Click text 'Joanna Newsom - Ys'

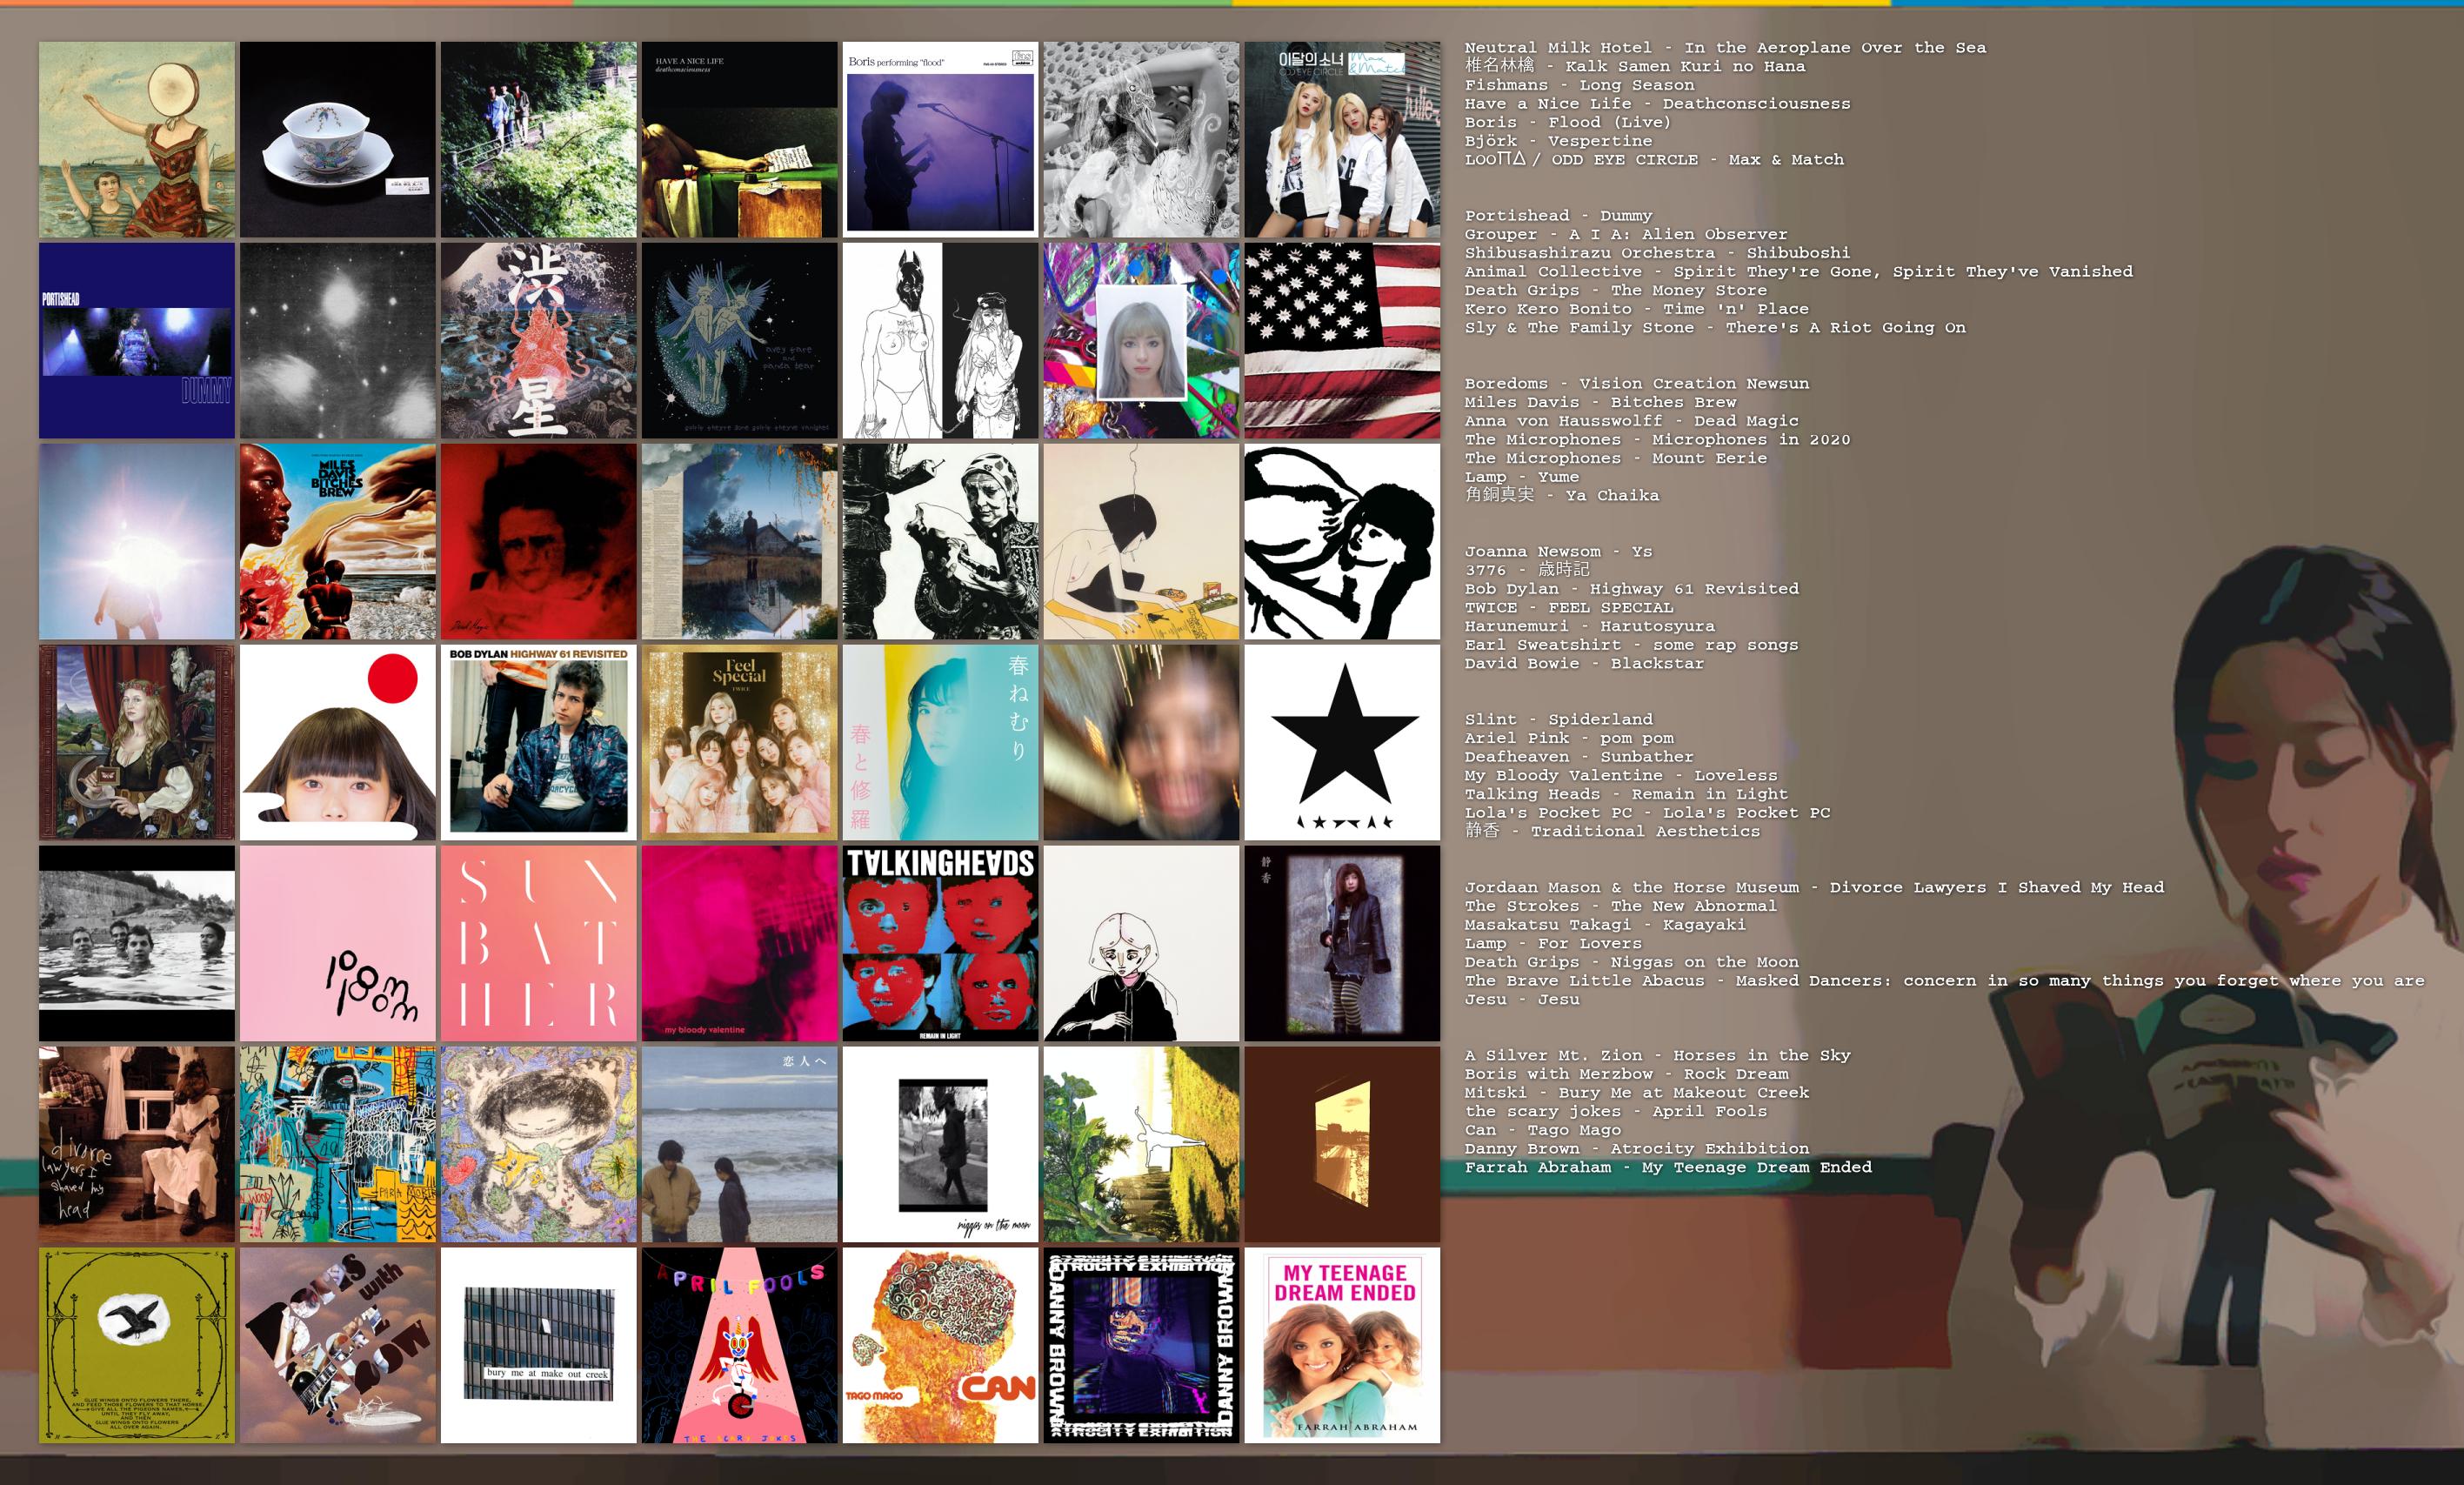click(1558, 552)
